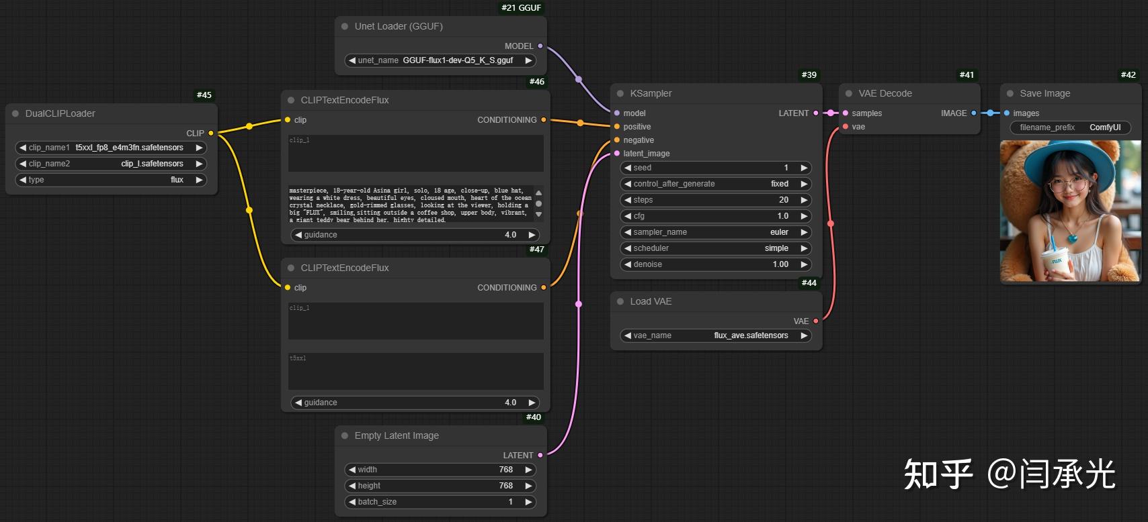Select next unet_name model with right arrow
The width and height of the screenshot is (1148, 522).
point(528,60)
